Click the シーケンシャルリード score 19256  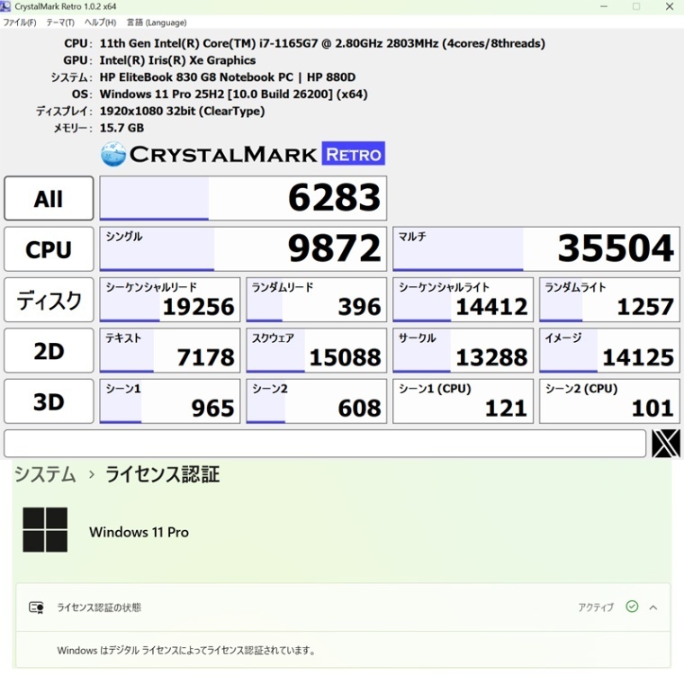tap(170, 300)
